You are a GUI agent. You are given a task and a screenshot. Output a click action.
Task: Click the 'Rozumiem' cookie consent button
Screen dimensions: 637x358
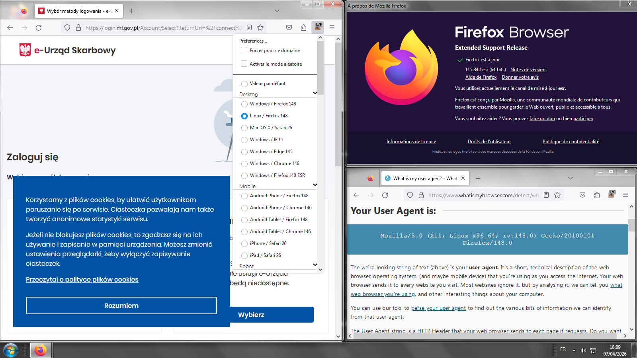[x=121, y=305]
